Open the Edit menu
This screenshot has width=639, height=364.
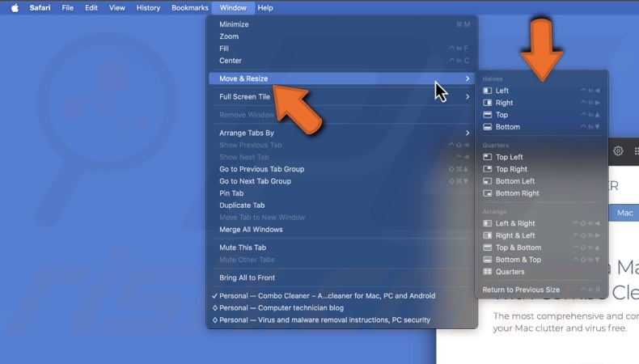pos(91,8)
